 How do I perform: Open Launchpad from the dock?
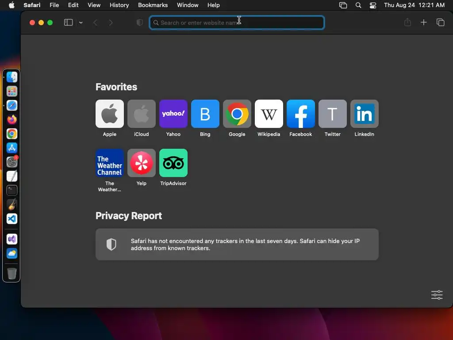click(x=12, y=91)
